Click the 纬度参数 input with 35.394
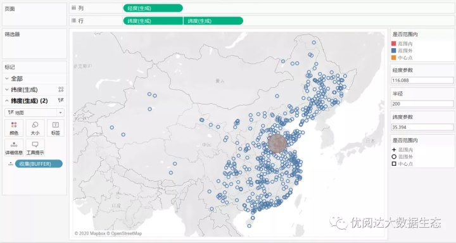Screen dimensions: 456x243 click(x=422, y=127)
